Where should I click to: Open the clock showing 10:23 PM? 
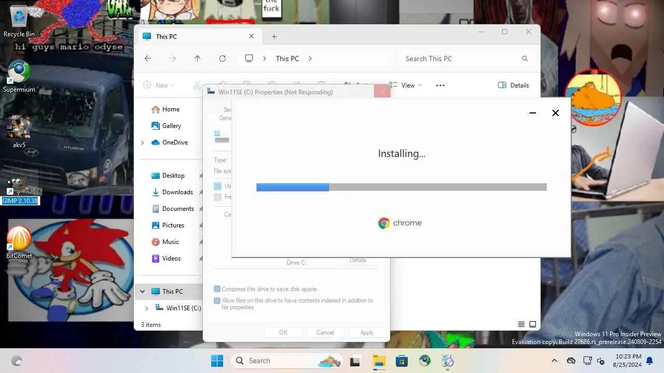[x=627, y=361]
